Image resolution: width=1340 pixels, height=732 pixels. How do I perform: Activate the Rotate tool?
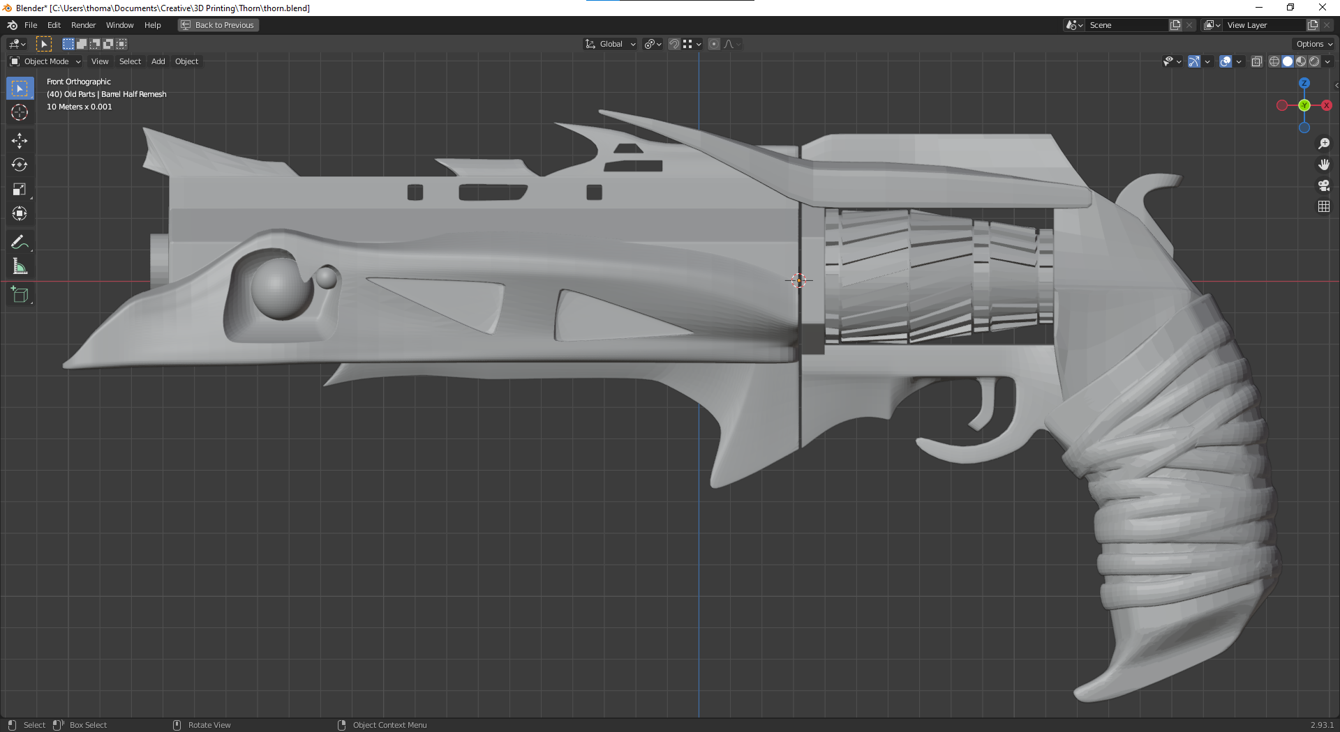click(x=20, y=165)
